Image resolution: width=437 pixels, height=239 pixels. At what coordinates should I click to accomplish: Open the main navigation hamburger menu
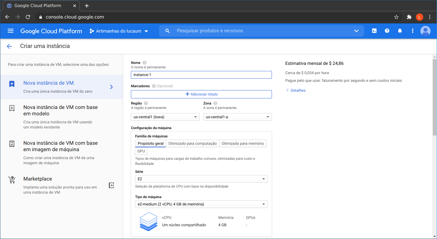coord(11,31)
